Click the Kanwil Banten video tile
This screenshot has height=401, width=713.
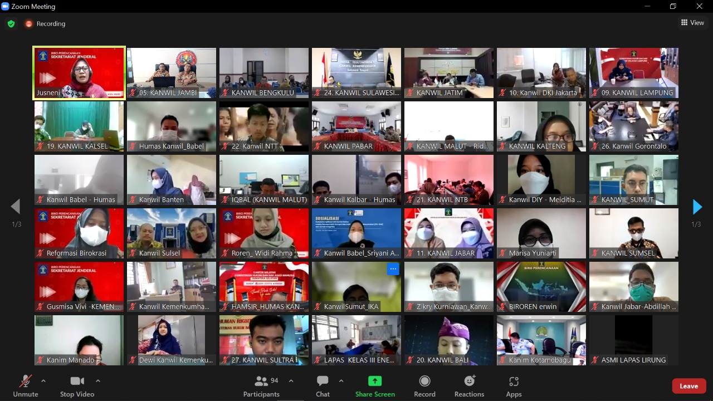point(172,180)
